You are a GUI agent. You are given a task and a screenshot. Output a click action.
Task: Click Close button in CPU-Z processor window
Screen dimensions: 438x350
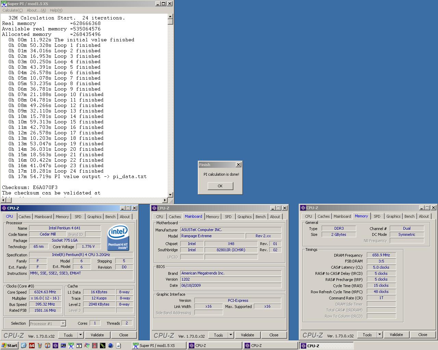[124, 335]
